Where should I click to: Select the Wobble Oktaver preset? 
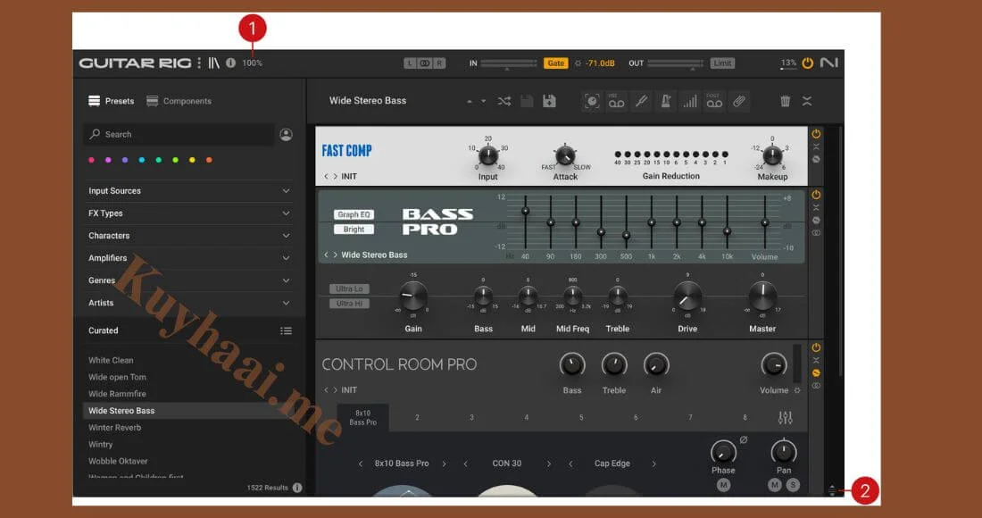pyautogui.click(x=118, y=461)
